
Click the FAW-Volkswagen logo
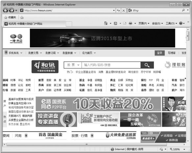[16, 39]
